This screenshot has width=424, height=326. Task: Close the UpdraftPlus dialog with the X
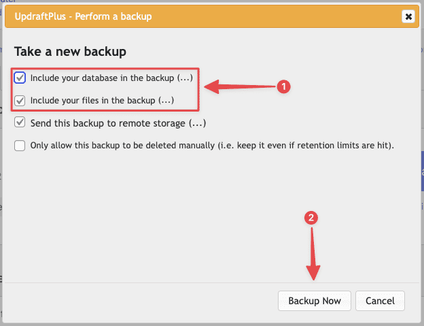pos(408,16)
